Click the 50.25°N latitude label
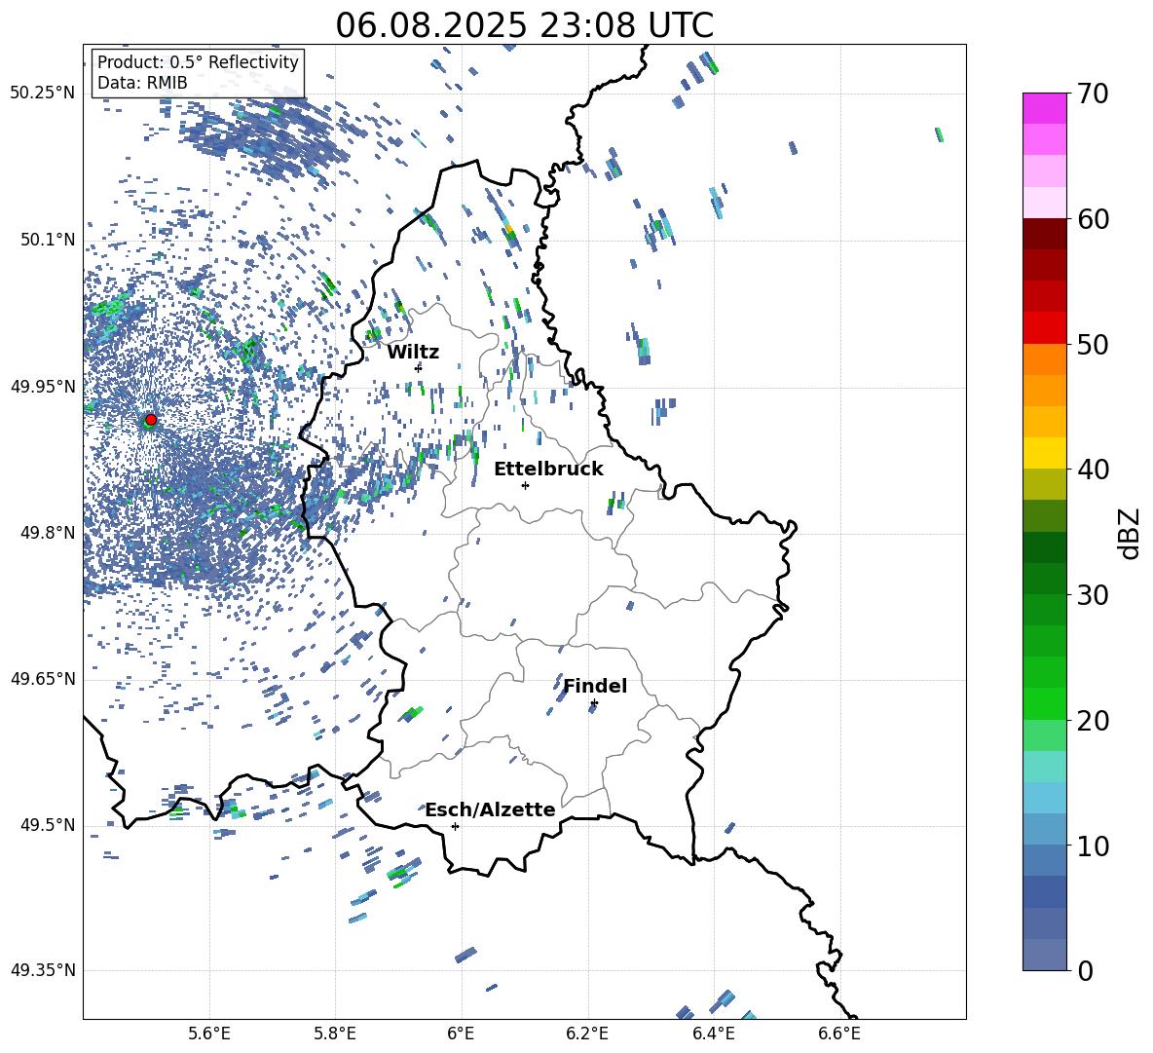This screenshot has height=1053, width=1153. [43, 94]
